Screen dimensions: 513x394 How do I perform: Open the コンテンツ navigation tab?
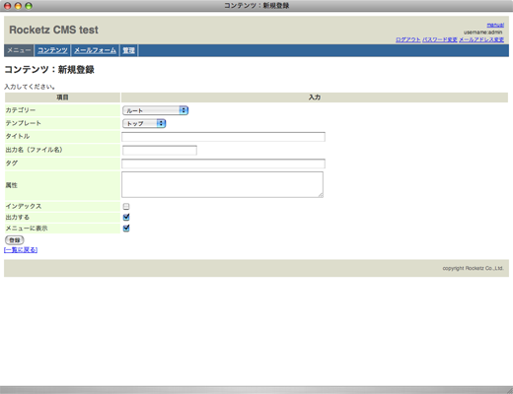coord(52,50)
